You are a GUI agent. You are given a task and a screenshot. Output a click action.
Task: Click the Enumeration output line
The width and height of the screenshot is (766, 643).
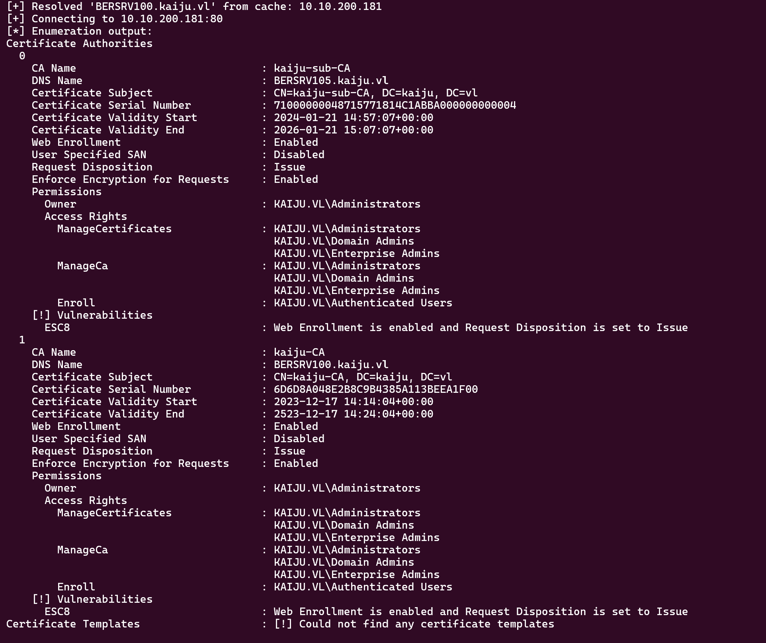pos(79,31)
